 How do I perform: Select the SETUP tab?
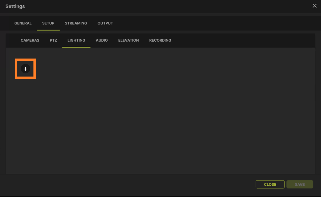point(48,23)
